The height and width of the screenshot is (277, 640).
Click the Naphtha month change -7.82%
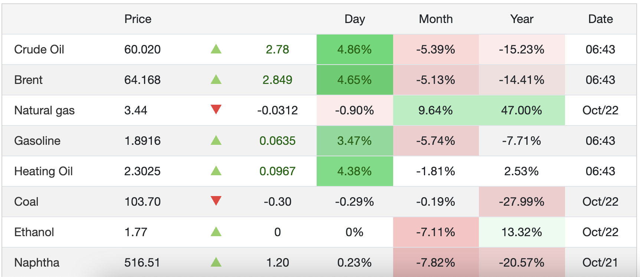tap(436, 263)
